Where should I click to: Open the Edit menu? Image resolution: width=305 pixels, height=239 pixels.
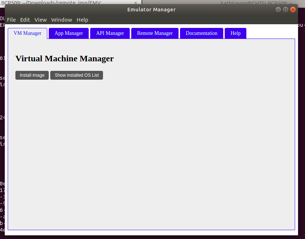pos(25,20)
